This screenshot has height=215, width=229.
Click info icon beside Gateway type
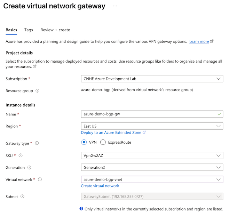[37, 143]
